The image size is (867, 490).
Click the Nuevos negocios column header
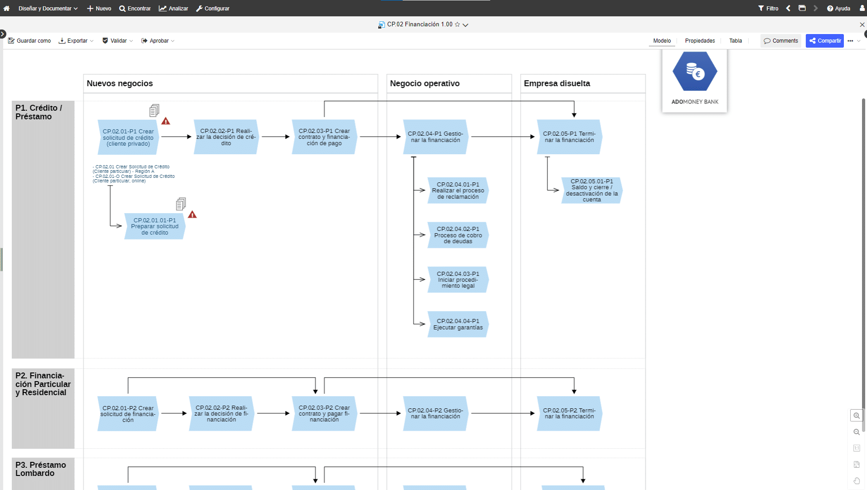pyautogui.click(x=230, y=83)
